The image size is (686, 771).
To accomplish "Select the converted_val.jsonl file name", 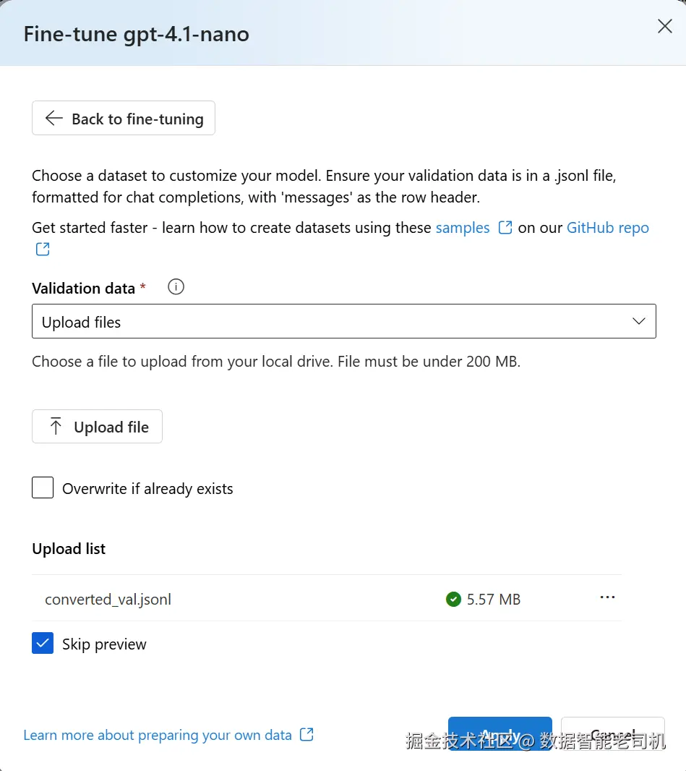I will (108, 600).
